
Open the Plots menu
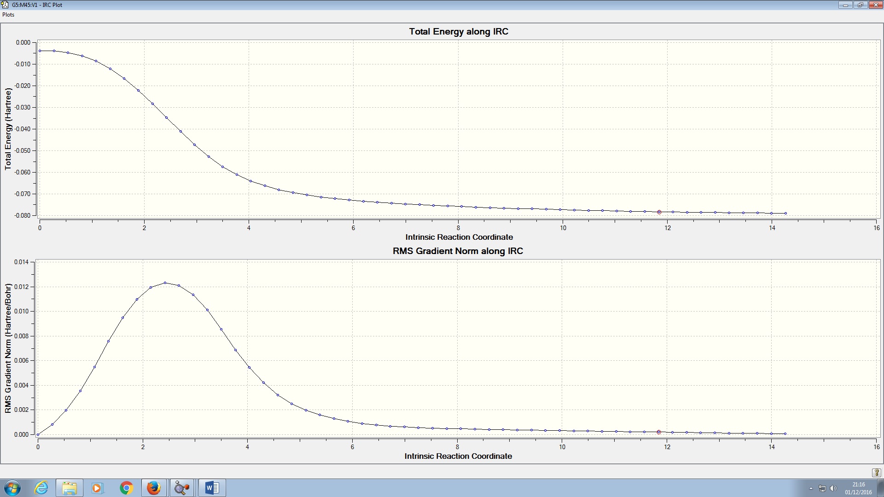(x=8, y=15)
